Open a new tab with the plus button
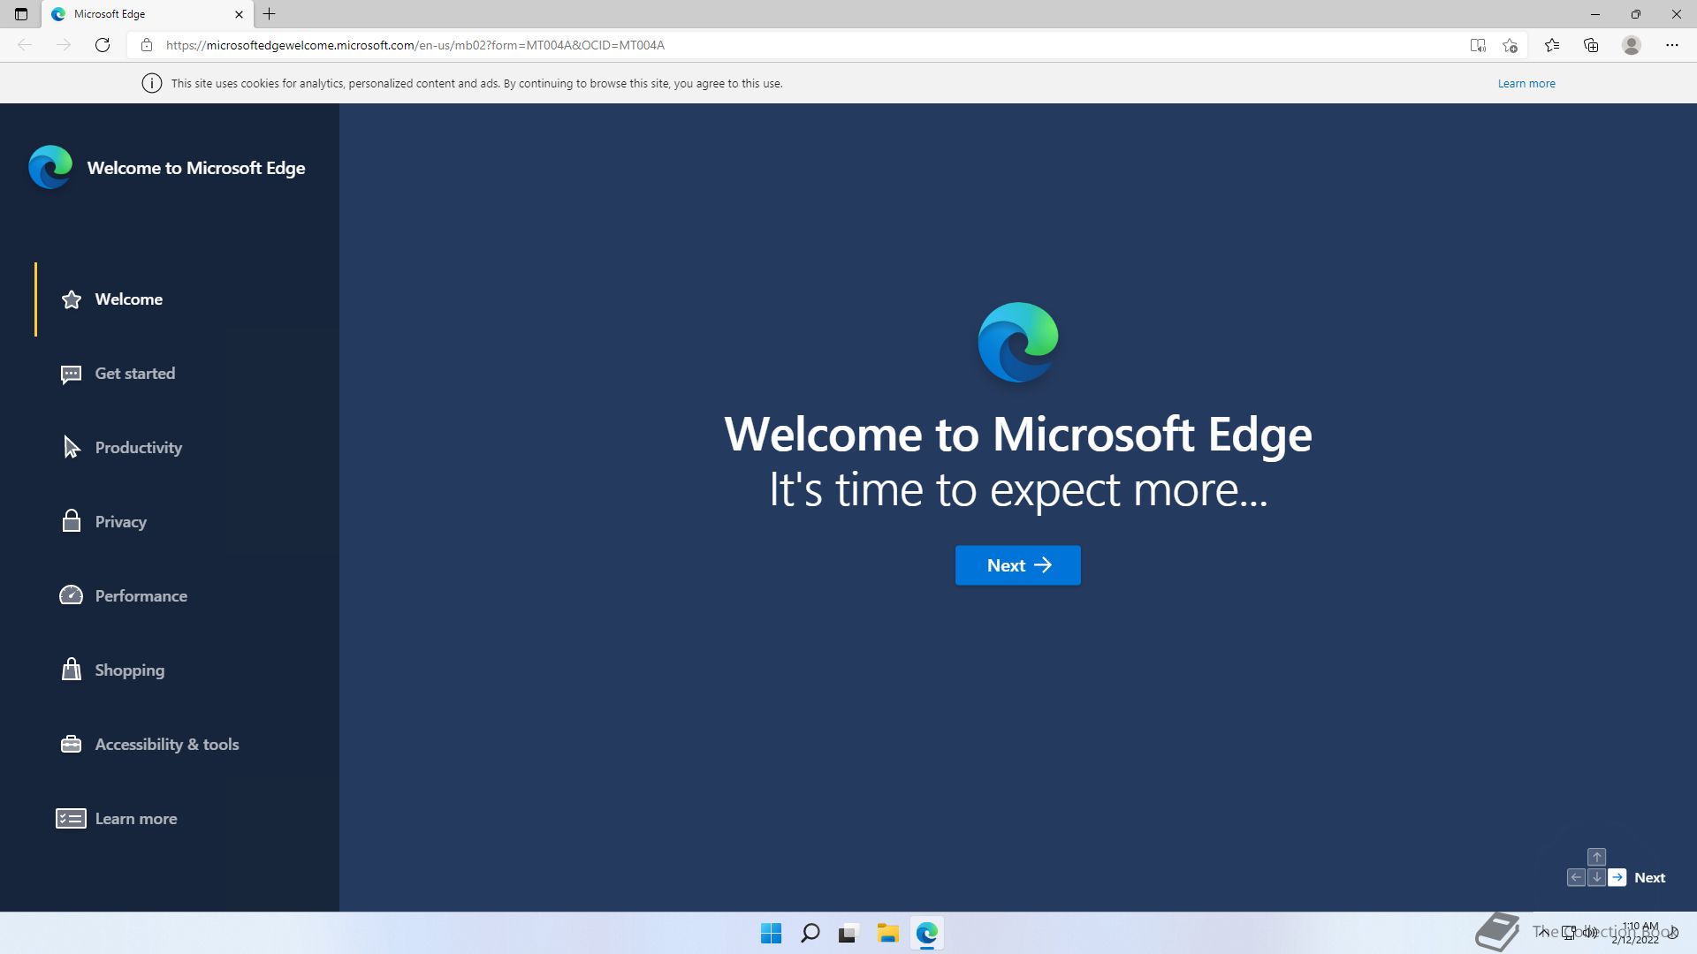This screenshot has width=1697, height=954. pyautogui.click(x=270, y=14)
